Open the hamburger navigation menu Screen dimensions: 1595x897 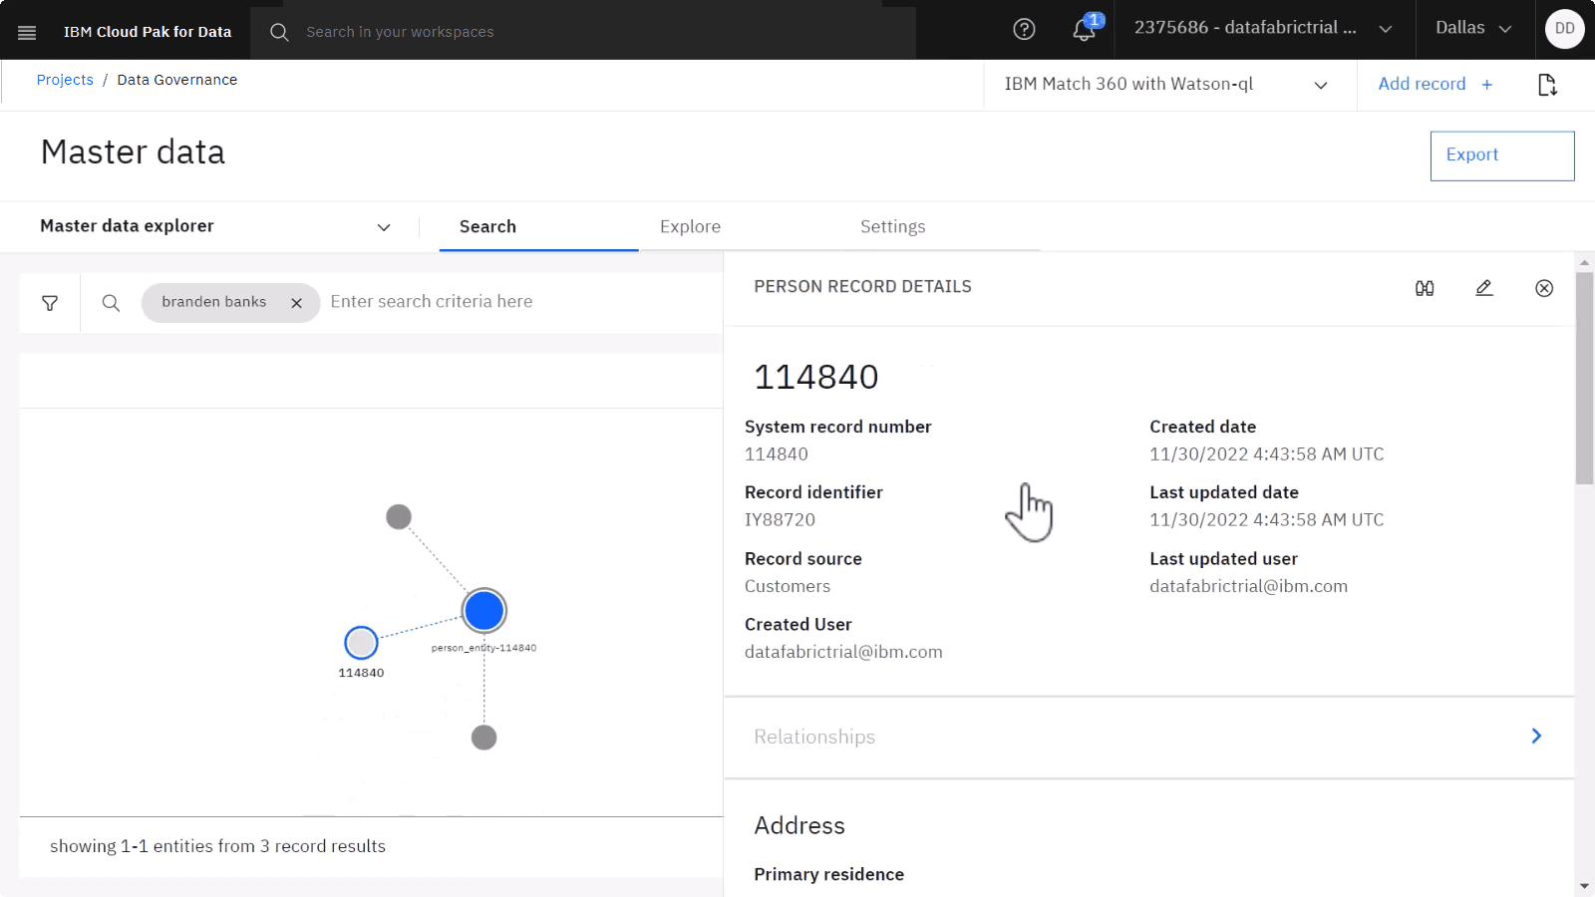[x=27, y=32]
